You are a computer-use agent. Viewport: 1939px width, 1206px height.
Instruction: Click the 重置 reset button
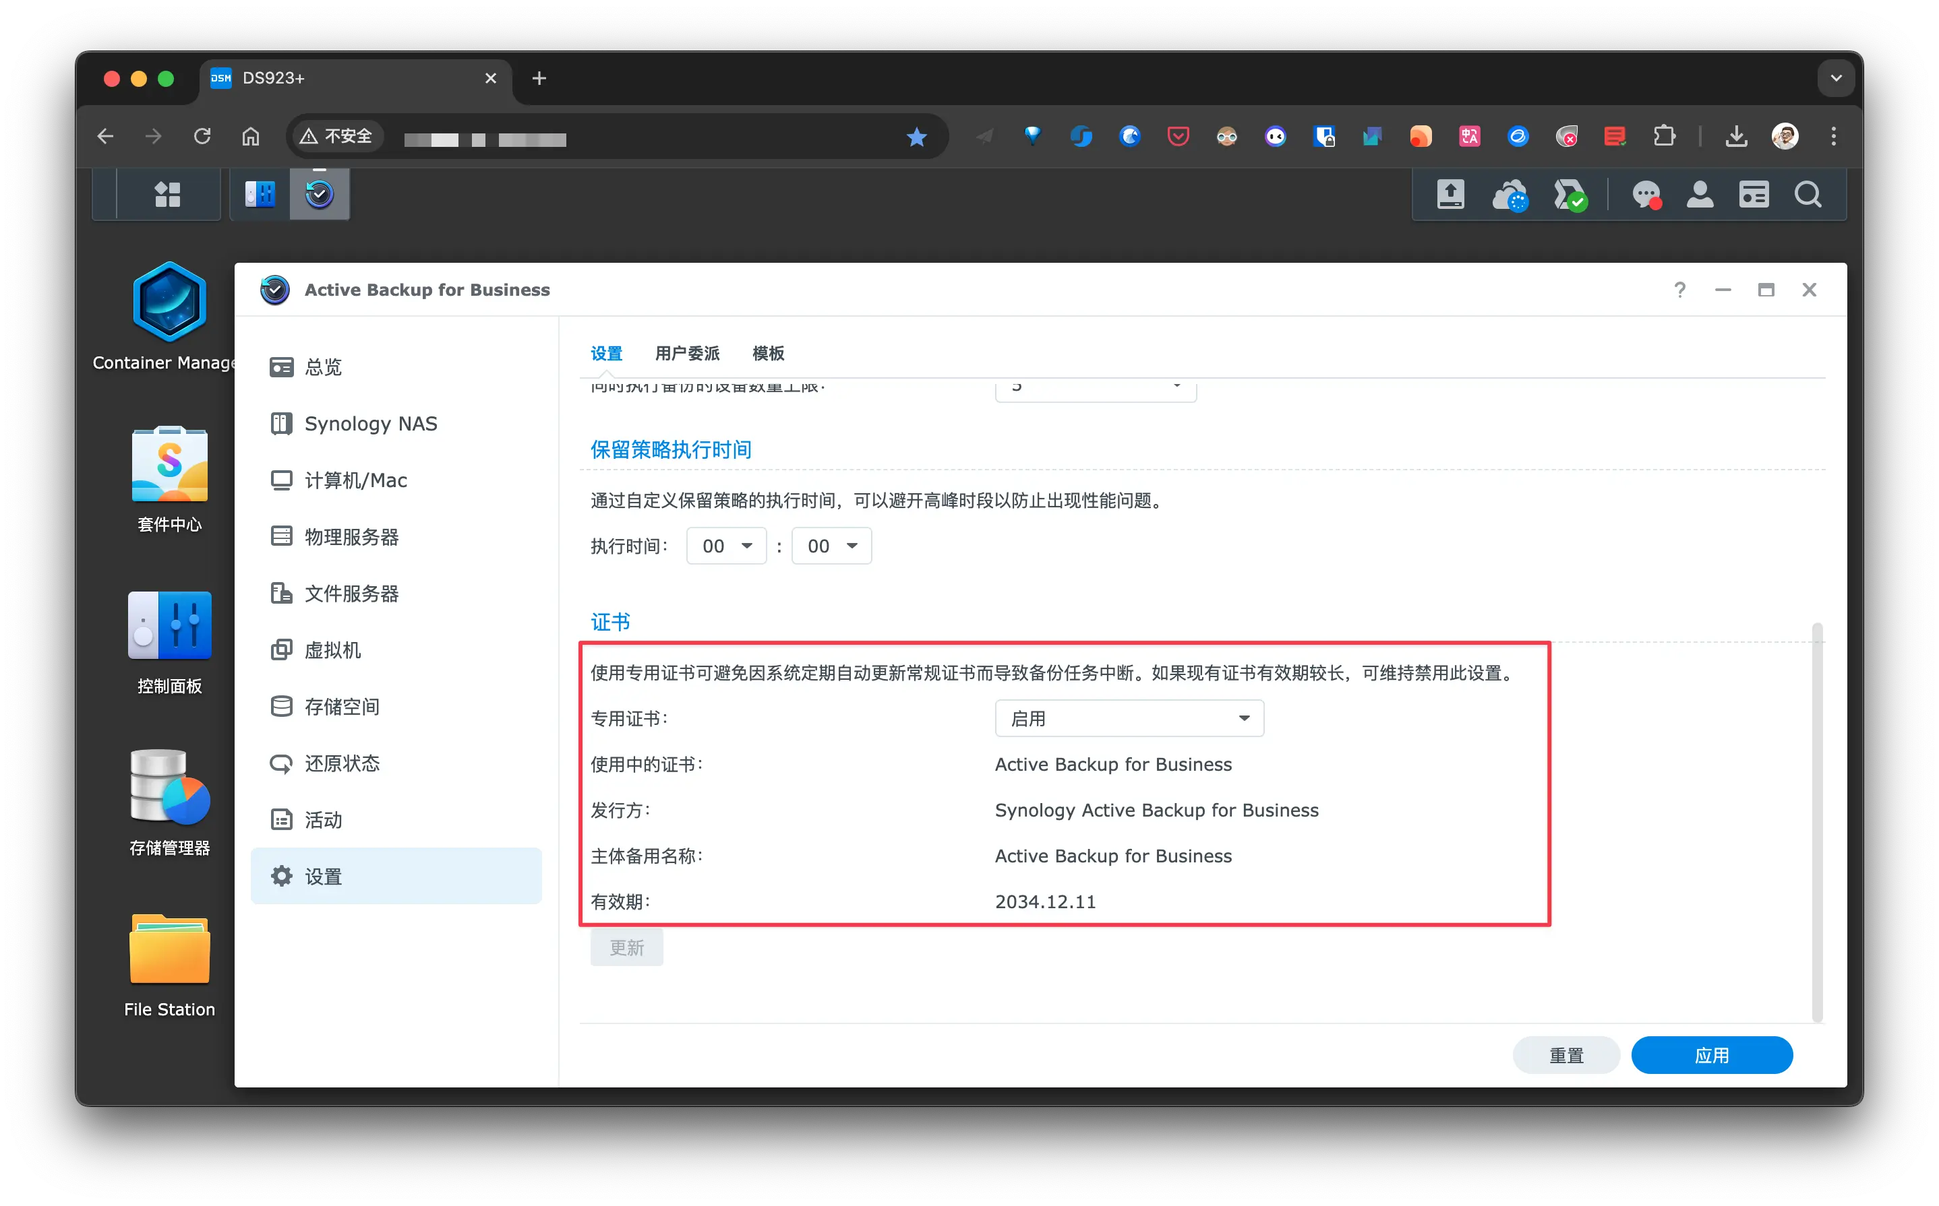pyautogui.click(x=1565, y=1055)
